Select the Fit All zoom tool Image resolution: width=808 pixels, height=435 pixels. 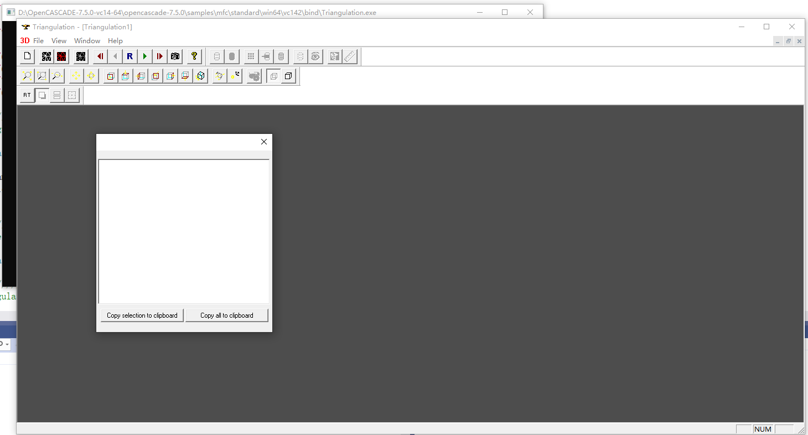coord(27,76)
